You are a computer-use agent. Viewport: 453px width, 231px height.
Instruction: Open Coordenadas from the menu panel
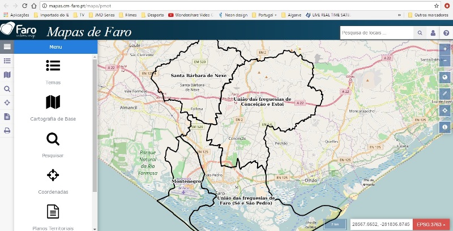click(53, 181)
